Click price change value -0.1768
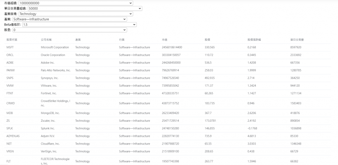The width and height of the screenshot is (338, 165). tap(253, 128)
